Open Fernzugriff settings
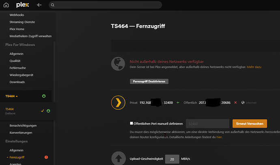This screenshot has height=165, width=280. [17, 157]
